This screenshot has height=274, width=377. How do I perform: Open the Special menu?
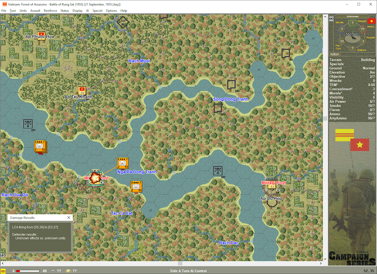(97, 10)
